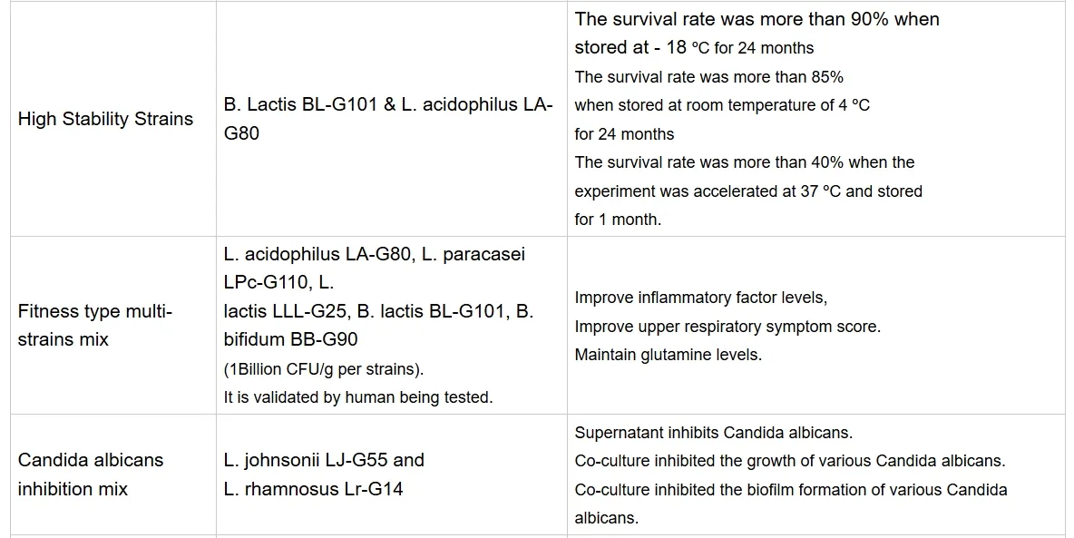Click "survival rate was more than 90%" line
The image size is (1074, 538).
pos(757,19)
